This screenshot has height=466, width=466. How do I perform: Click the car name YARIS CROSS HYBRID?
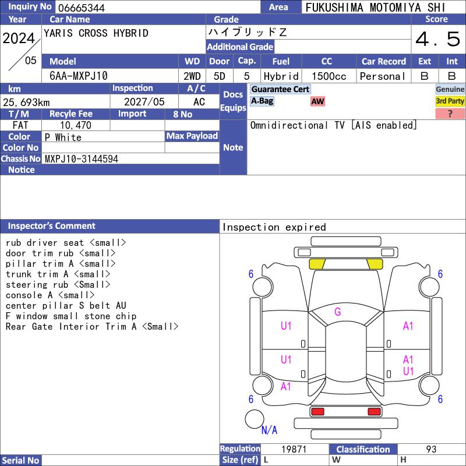96,33
